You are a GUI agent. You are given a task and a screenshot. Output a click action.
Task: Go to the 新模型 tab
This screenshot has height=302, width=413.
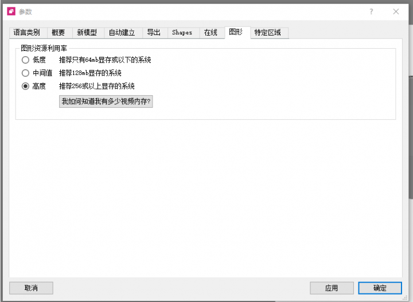[87, 33]
